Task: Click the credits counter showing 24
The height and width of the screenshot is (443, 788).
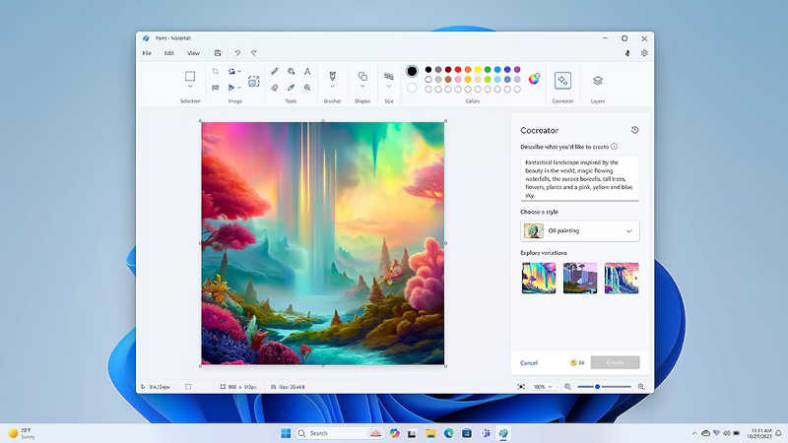Action: (x=577, y=362)
